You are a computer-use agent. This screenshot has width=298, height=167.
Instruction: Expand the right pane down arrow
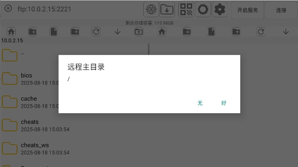click(286, 31)
